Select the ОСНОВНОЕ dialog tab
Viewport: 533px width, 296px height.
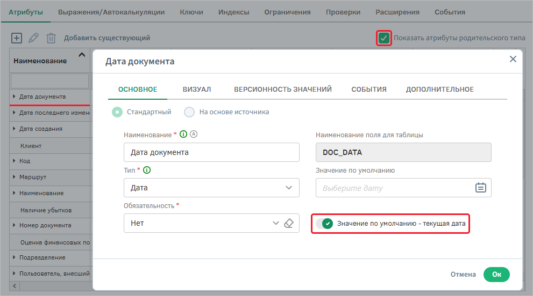[138, 89]
